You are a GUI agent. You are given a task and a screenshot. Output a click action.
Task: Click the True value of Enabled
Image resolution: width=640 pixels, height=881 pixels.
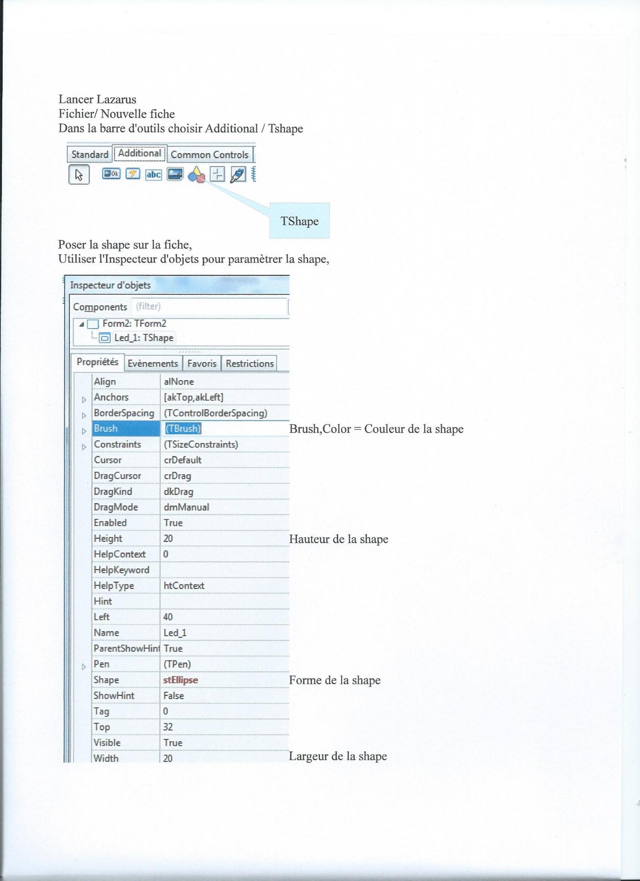173,523
